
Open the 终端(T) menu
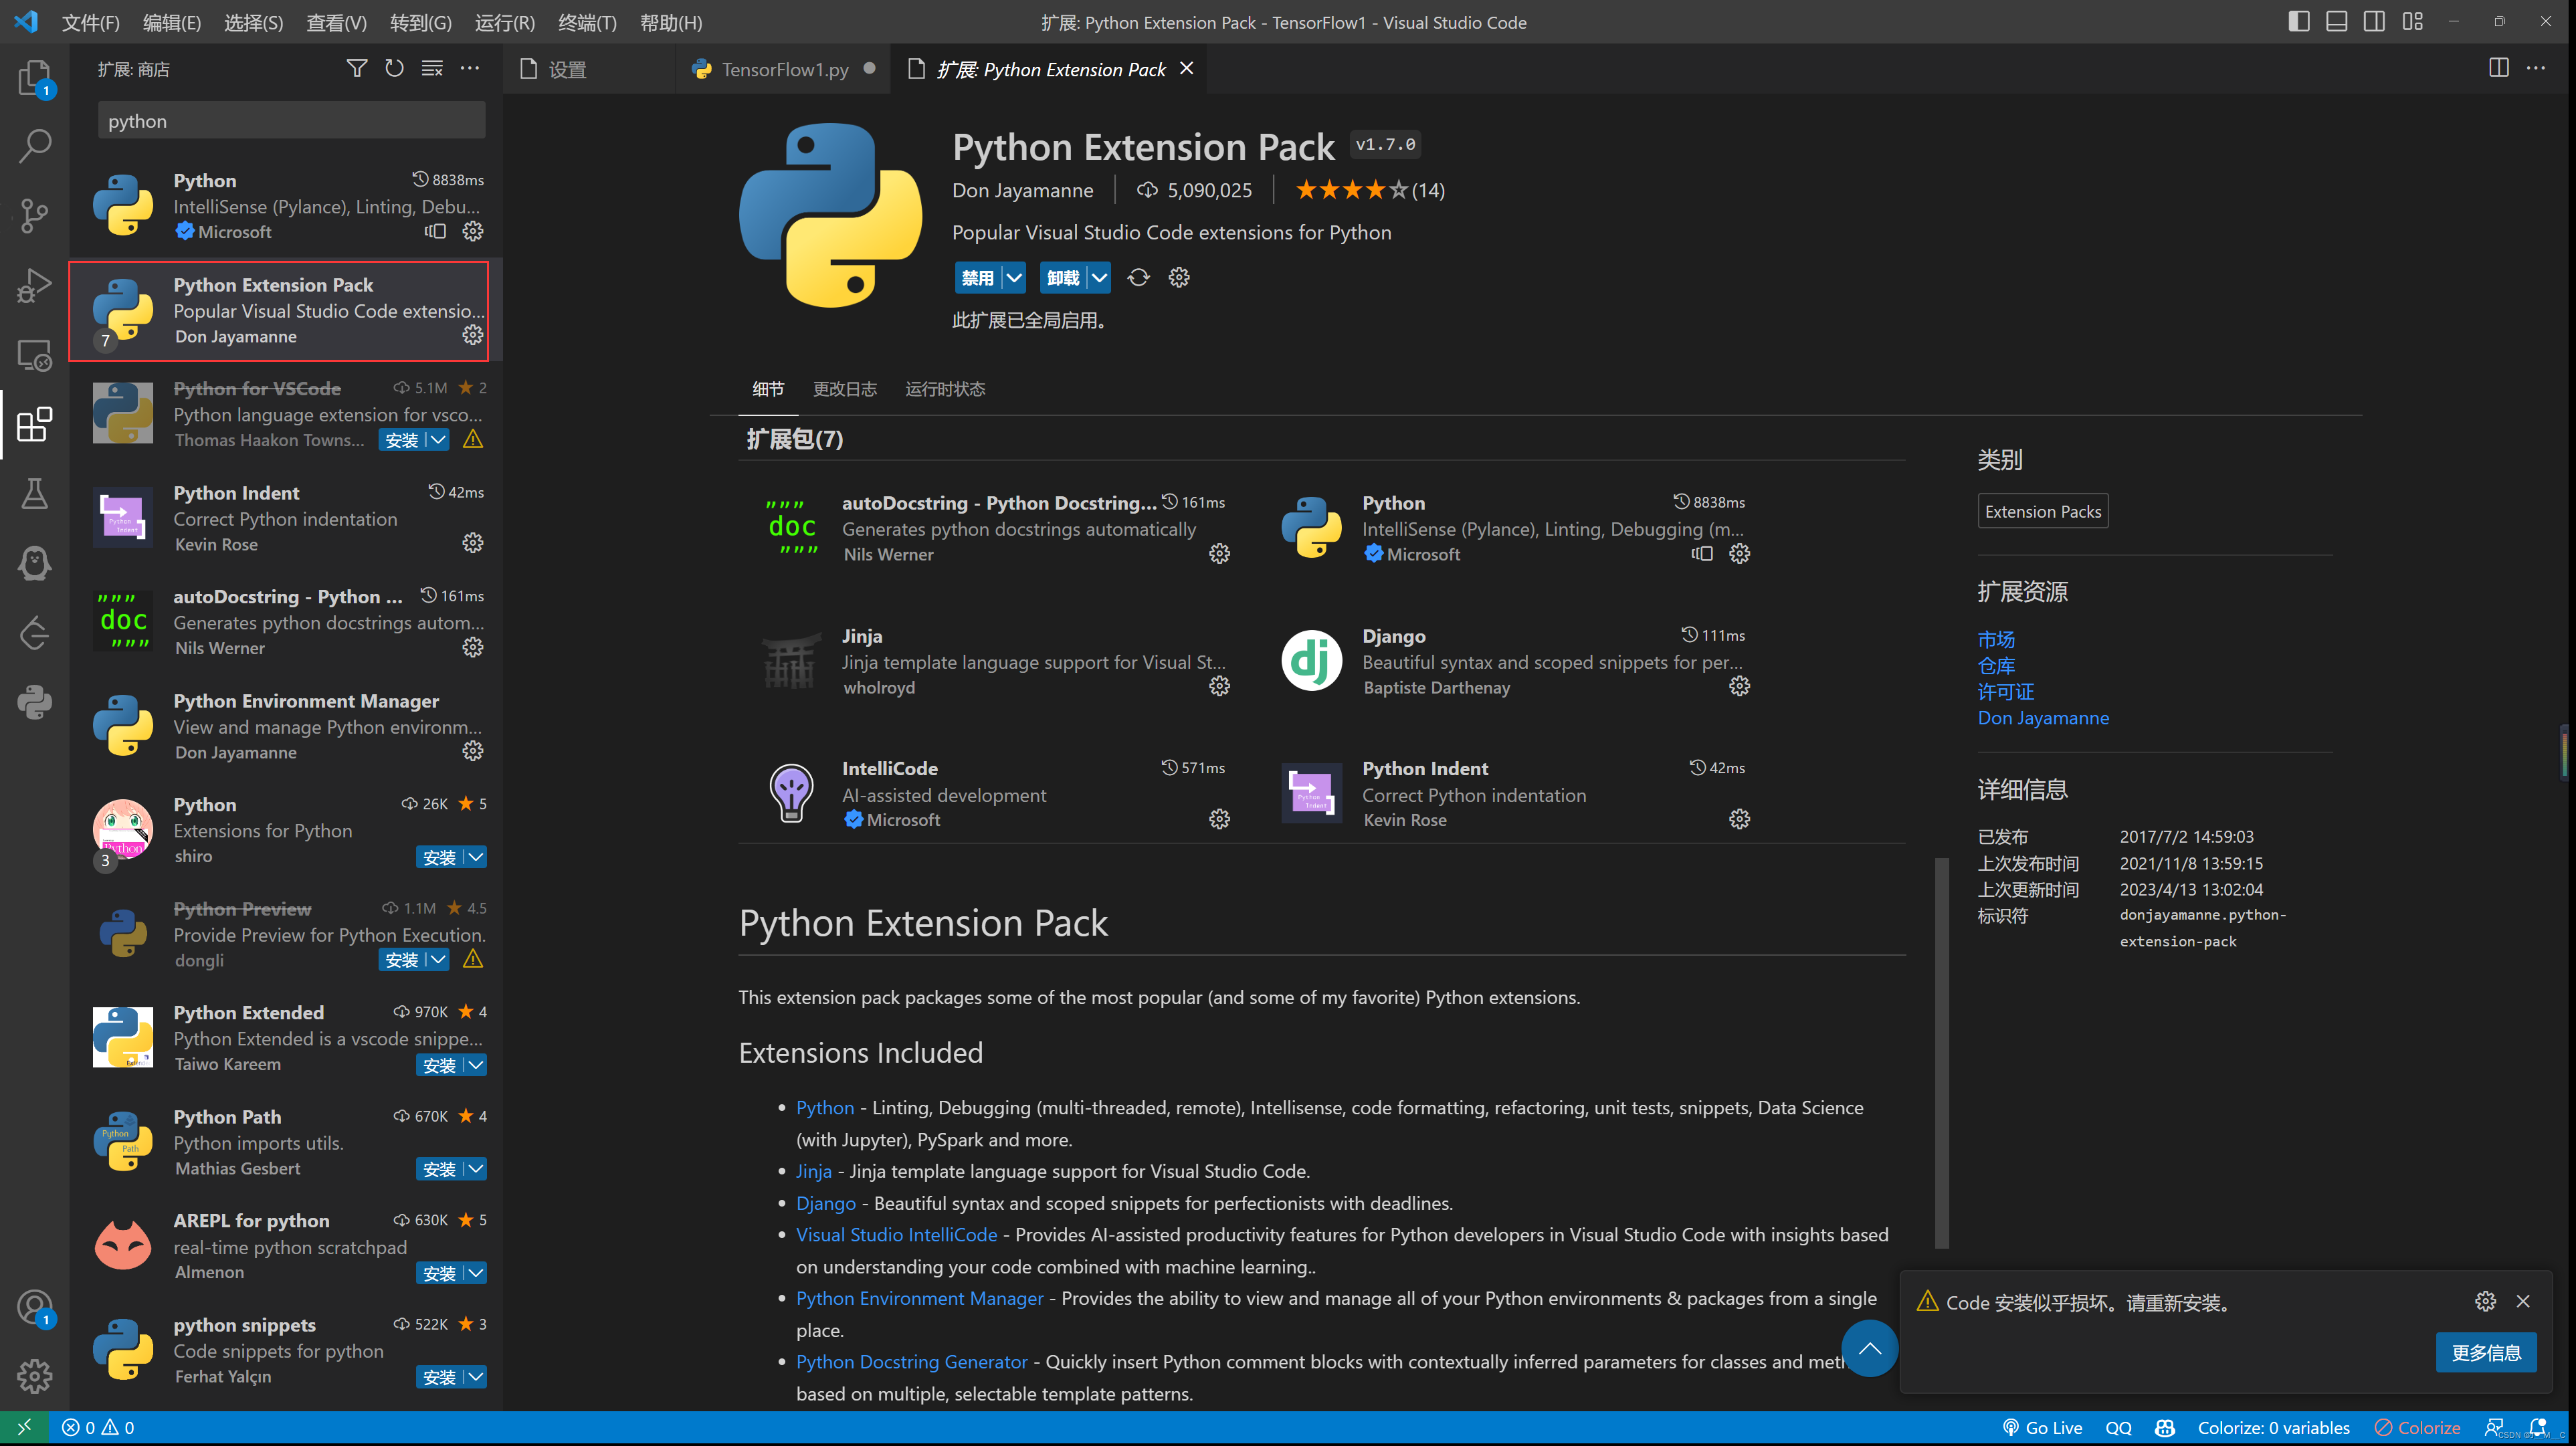pos(587,22)
